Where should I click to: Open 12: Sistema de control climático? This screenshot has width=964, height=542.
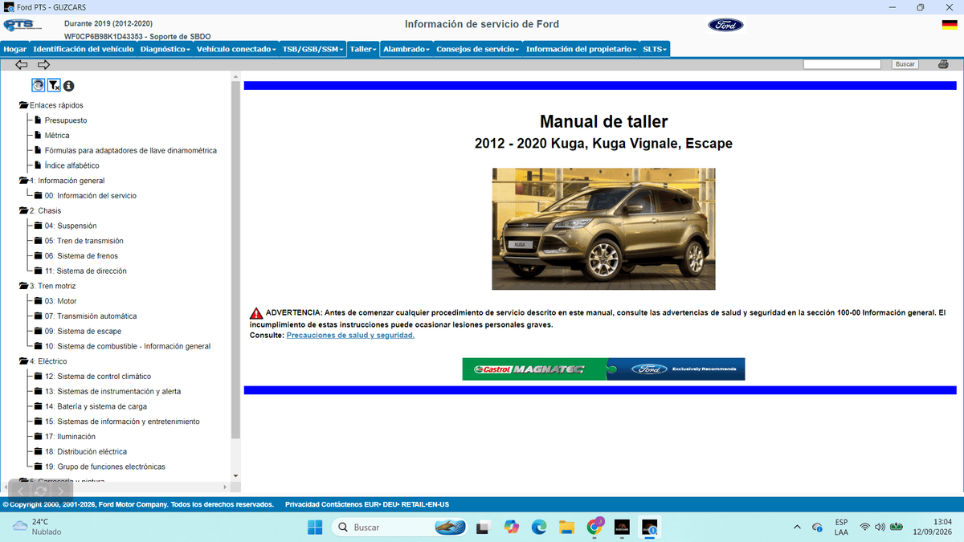98,377
